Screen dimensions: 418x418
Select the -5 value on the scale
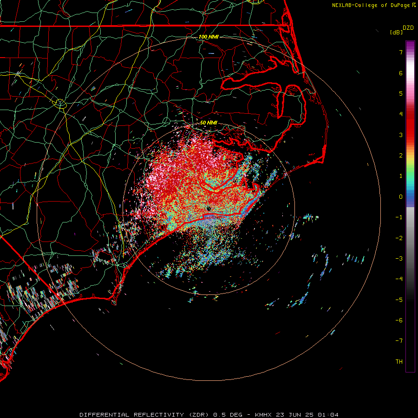click(x=399, y=300)
